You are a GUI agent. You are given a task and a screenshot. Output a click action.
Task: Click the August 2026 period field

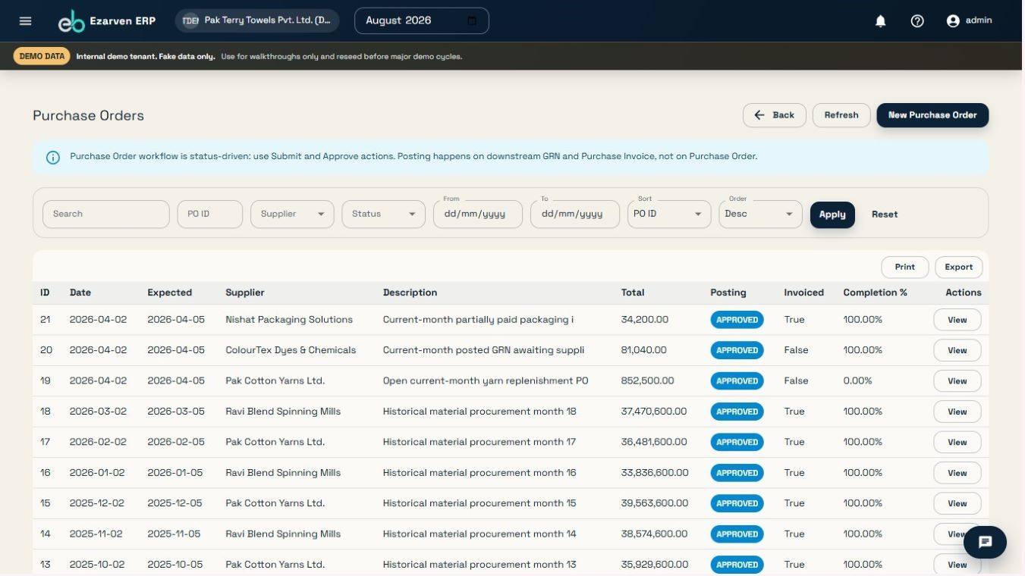click(422, 20)
